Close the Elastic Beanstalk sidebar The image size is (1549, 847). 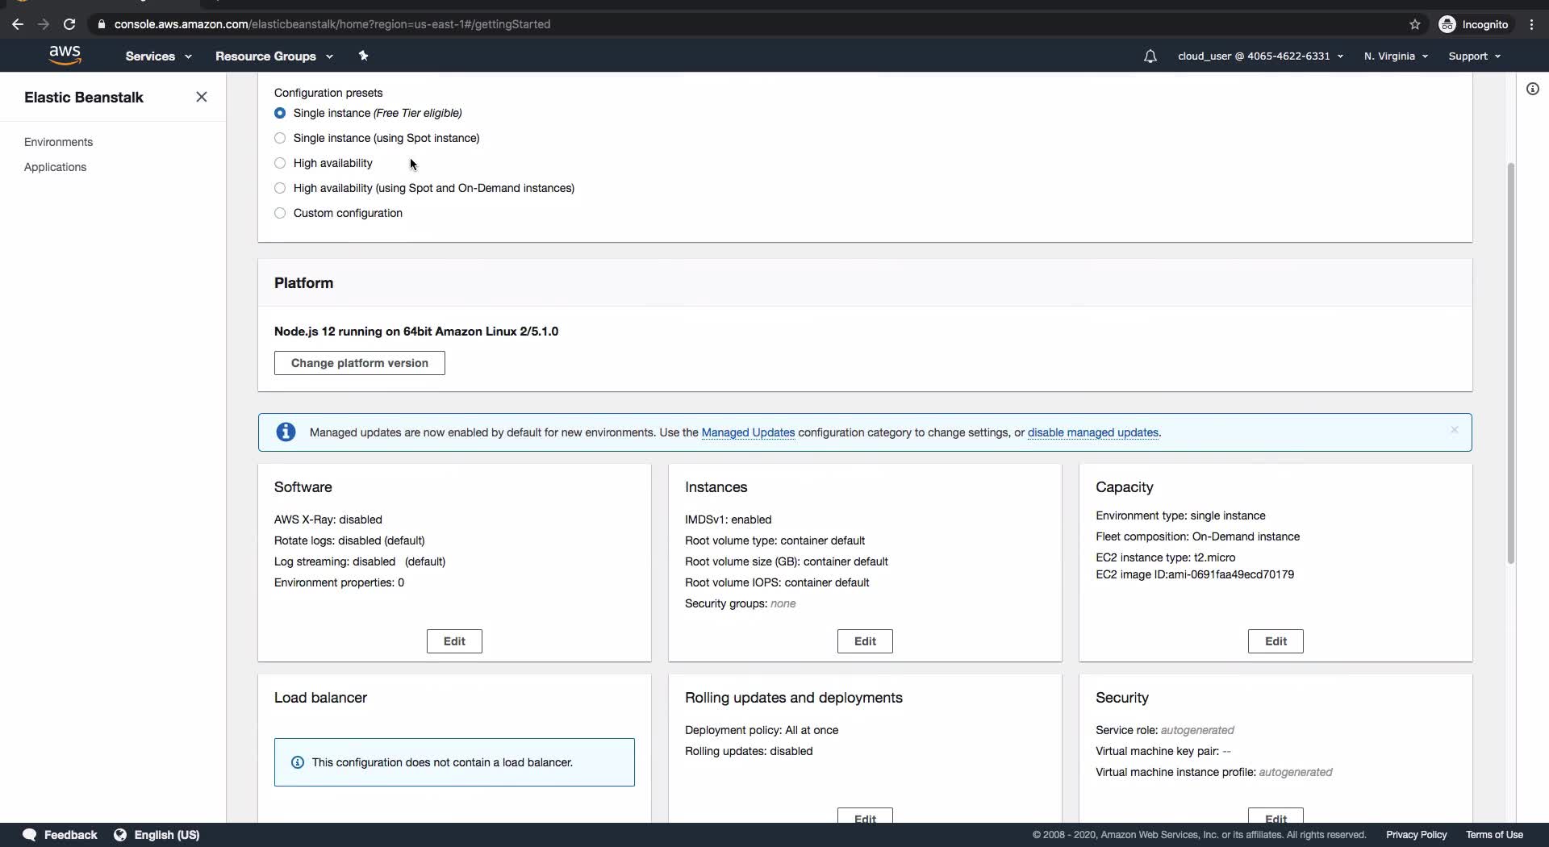[x=202, y=97]
